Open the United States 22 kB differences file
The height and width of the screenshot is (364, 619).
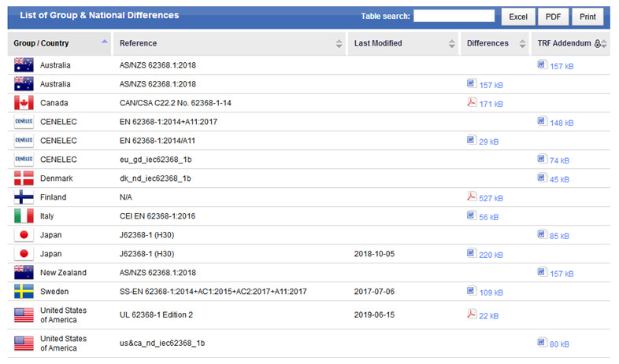pyautogui.click(x=489, y=316)
